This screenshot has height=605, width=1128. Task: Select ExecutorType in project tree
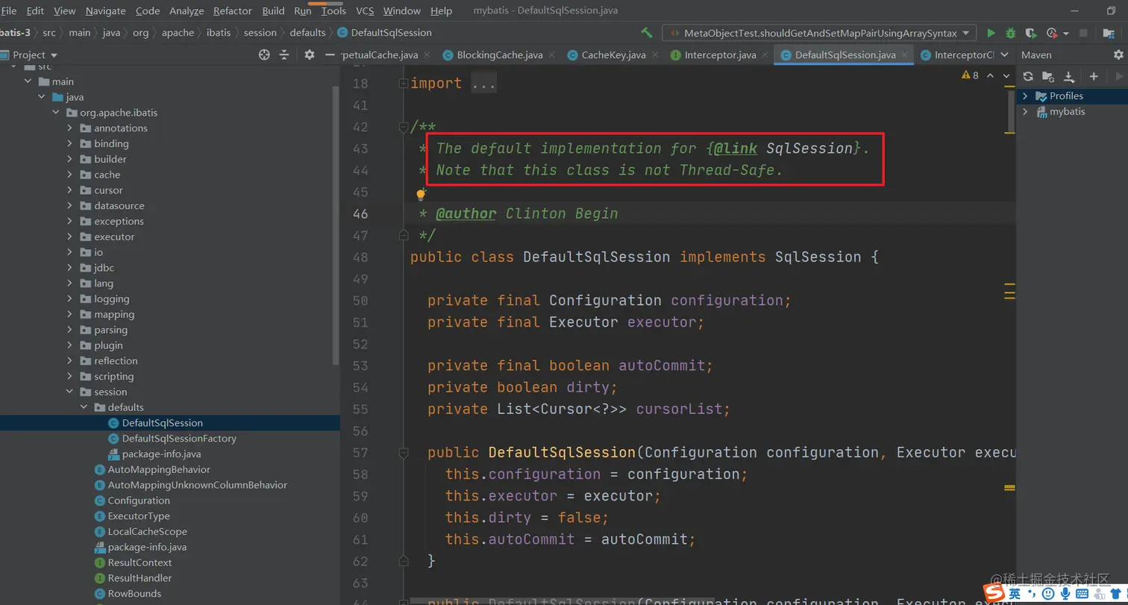coord(139,516)
